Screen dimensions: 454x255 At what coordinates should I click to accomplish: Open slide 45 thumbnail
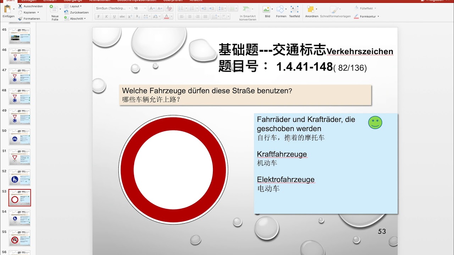pyautogui.click(x=20, y=36)
